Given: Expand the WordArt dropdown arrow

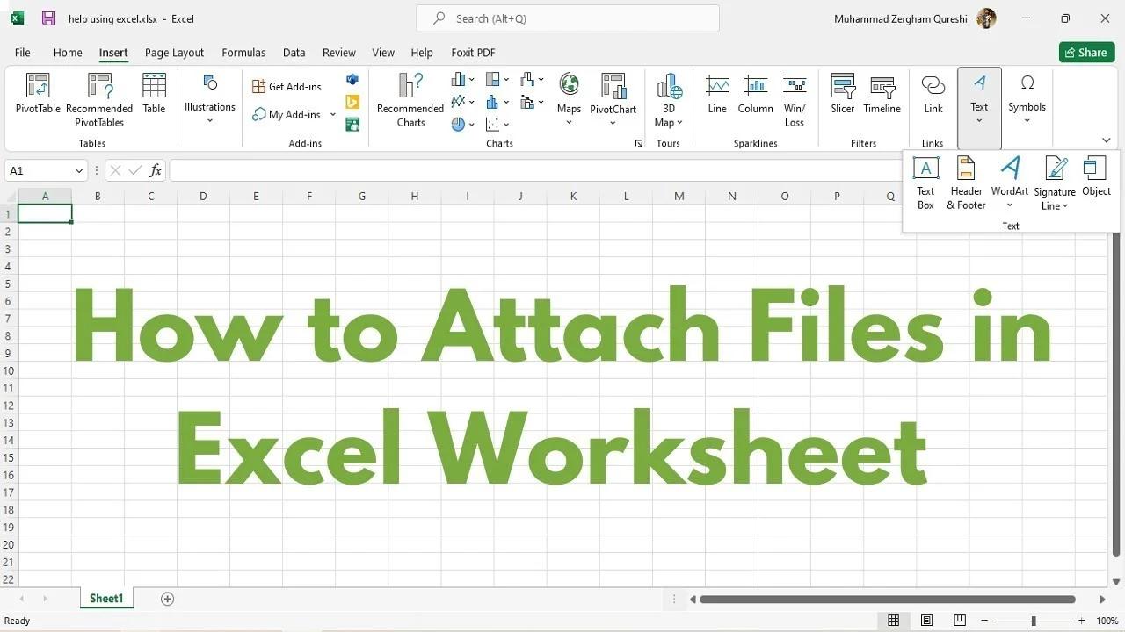Looking at the screenshot, I should click(1009, 205).
